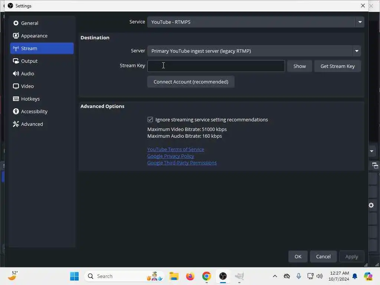Open the Appearance settings category

click(42, 36)
